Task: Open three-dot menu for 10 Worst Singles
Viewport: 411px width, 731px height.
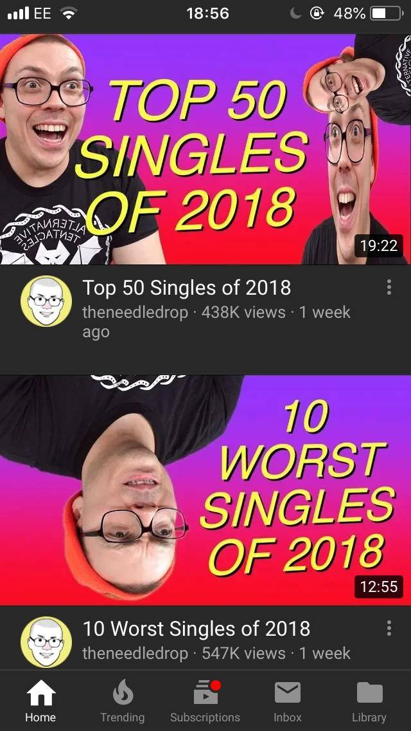Action: [389, 628]
